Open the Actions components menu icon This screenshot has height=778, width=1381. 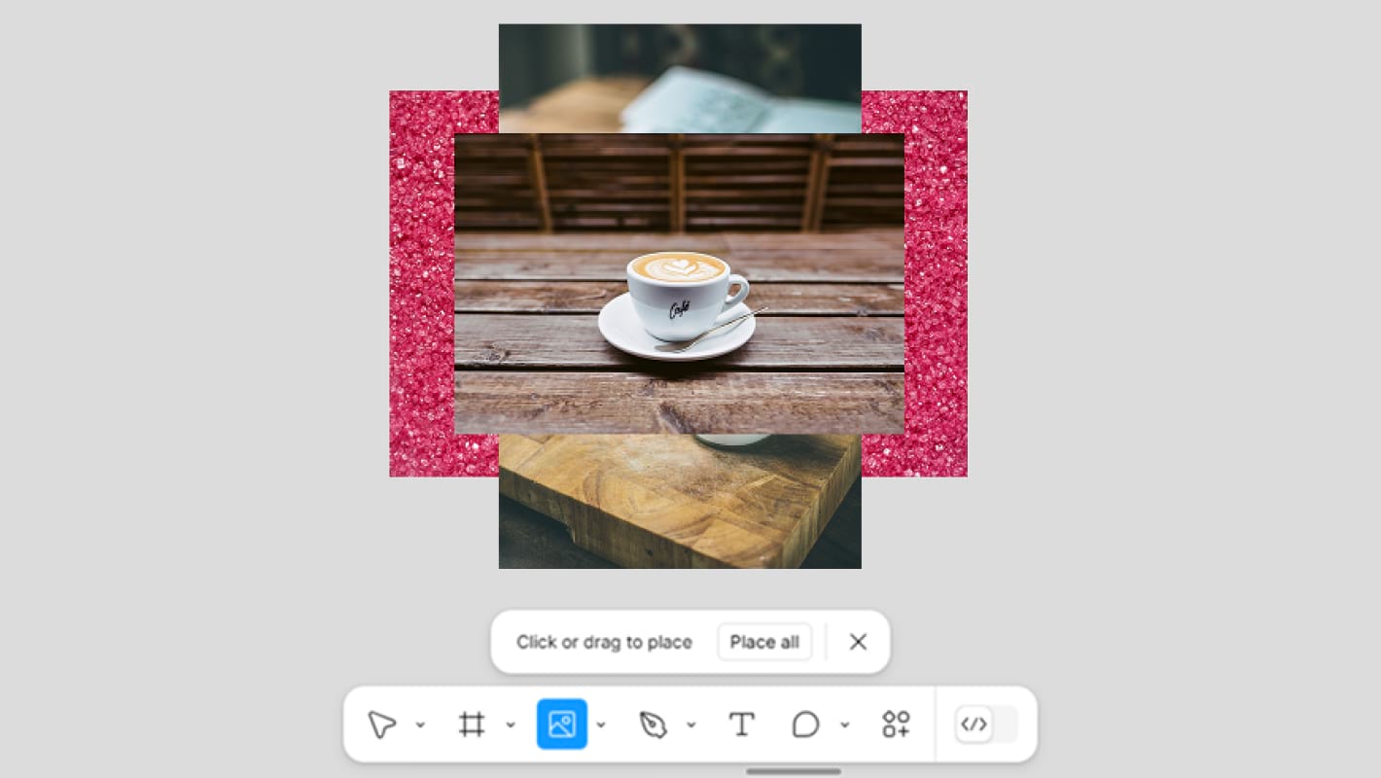point(896,725)
